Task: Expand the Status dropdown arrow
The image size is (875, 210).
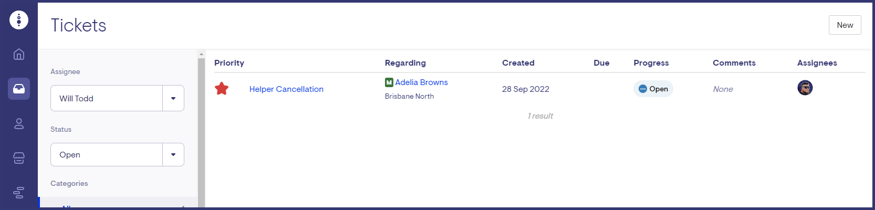Action: coord(173,155)
